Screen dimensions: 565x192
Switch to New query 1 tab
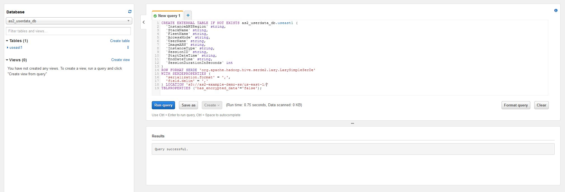169,16
